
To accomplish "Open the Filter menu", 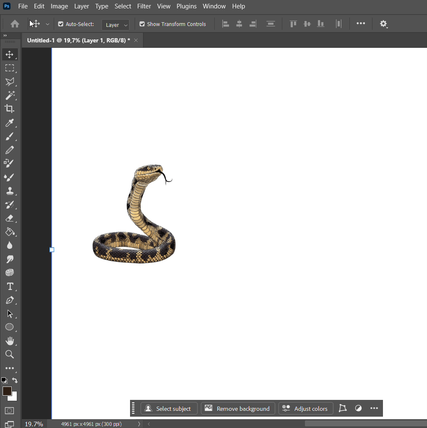I will click(144, 6).
